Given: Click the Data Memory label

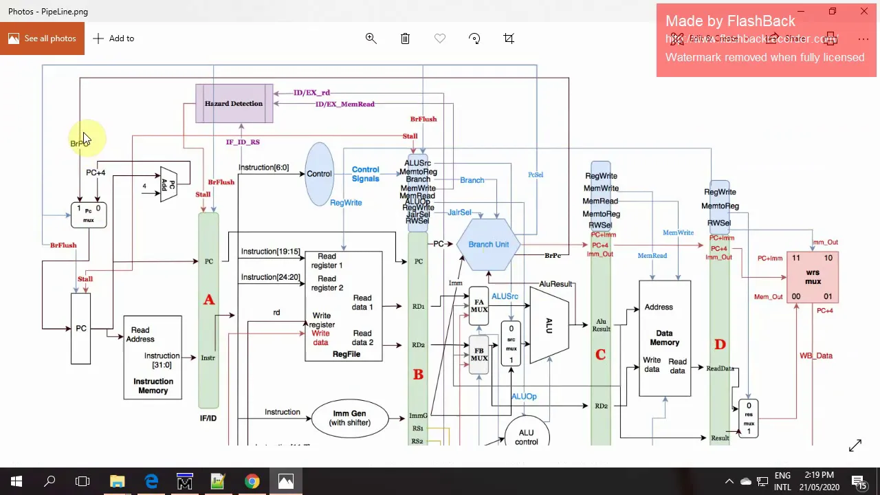Looking at the screenshot, I should click(x=664, y=338).
